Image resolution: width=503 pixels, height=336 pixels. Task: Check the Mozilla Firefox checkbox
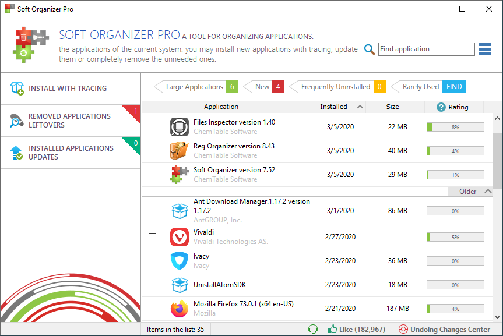[152, 309]
